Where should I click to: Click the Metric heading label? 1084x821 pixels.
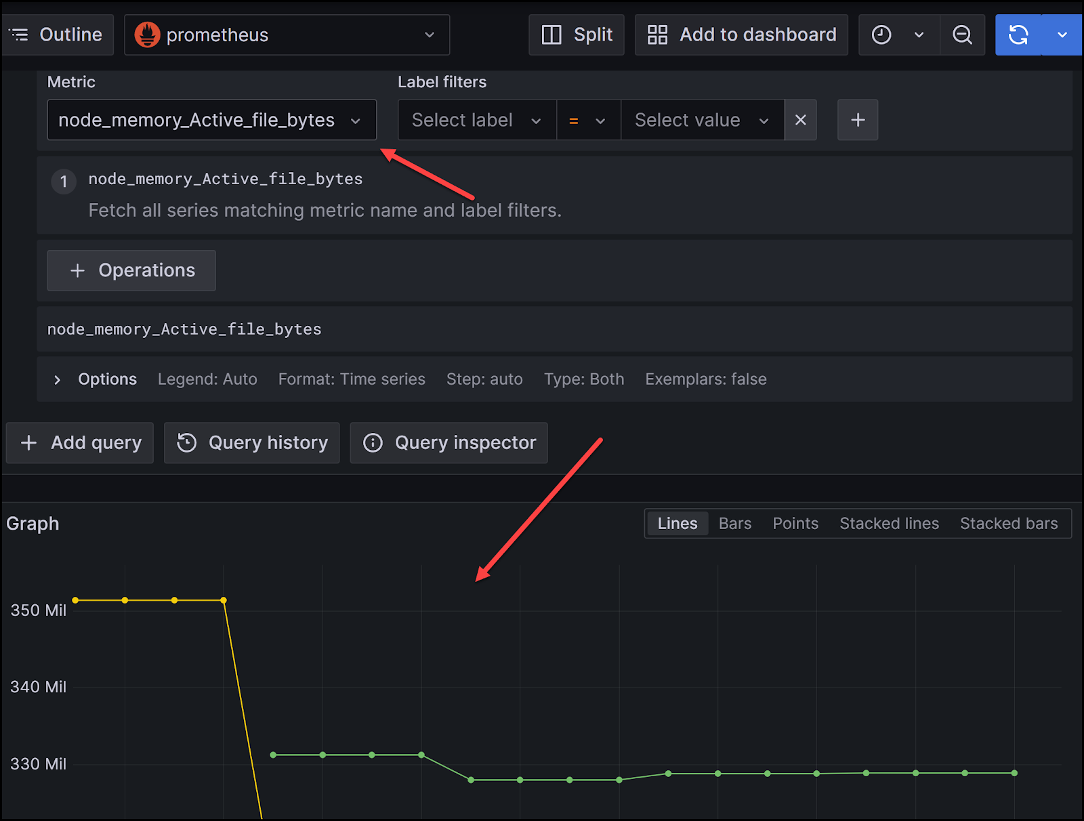(71, 82)
